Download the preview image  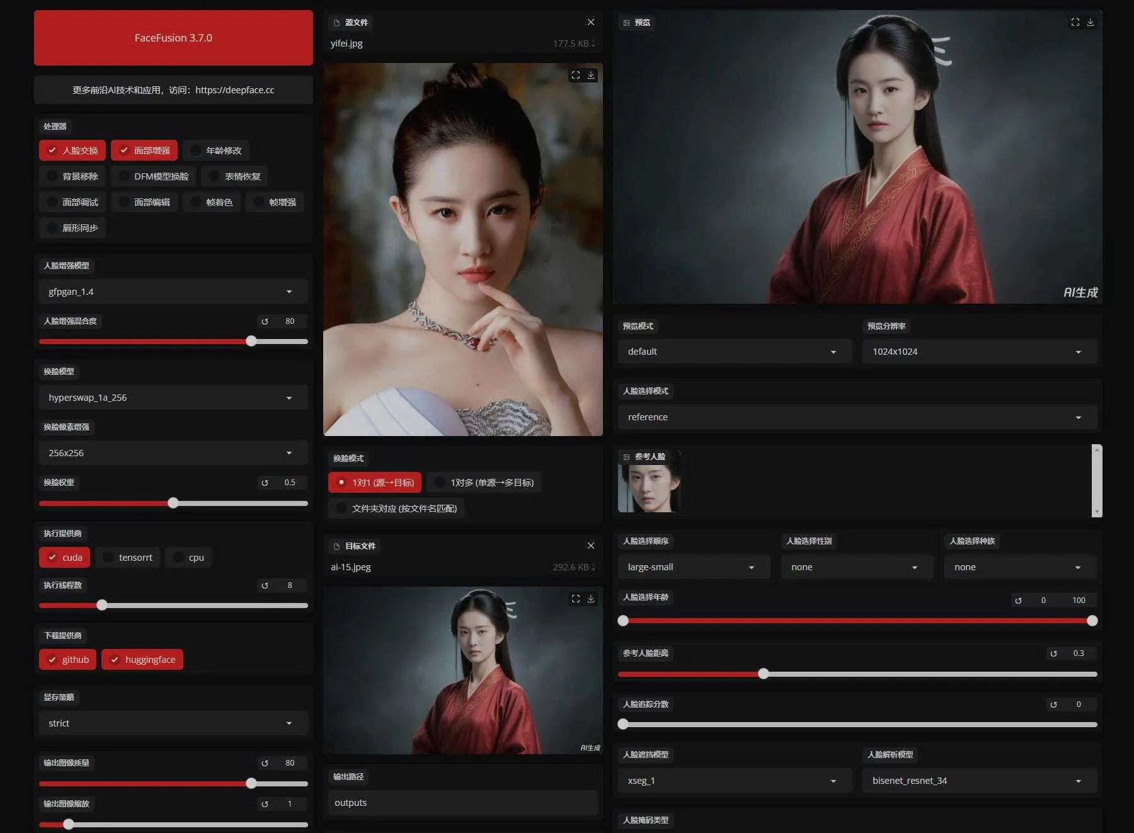click(1091, 22)
